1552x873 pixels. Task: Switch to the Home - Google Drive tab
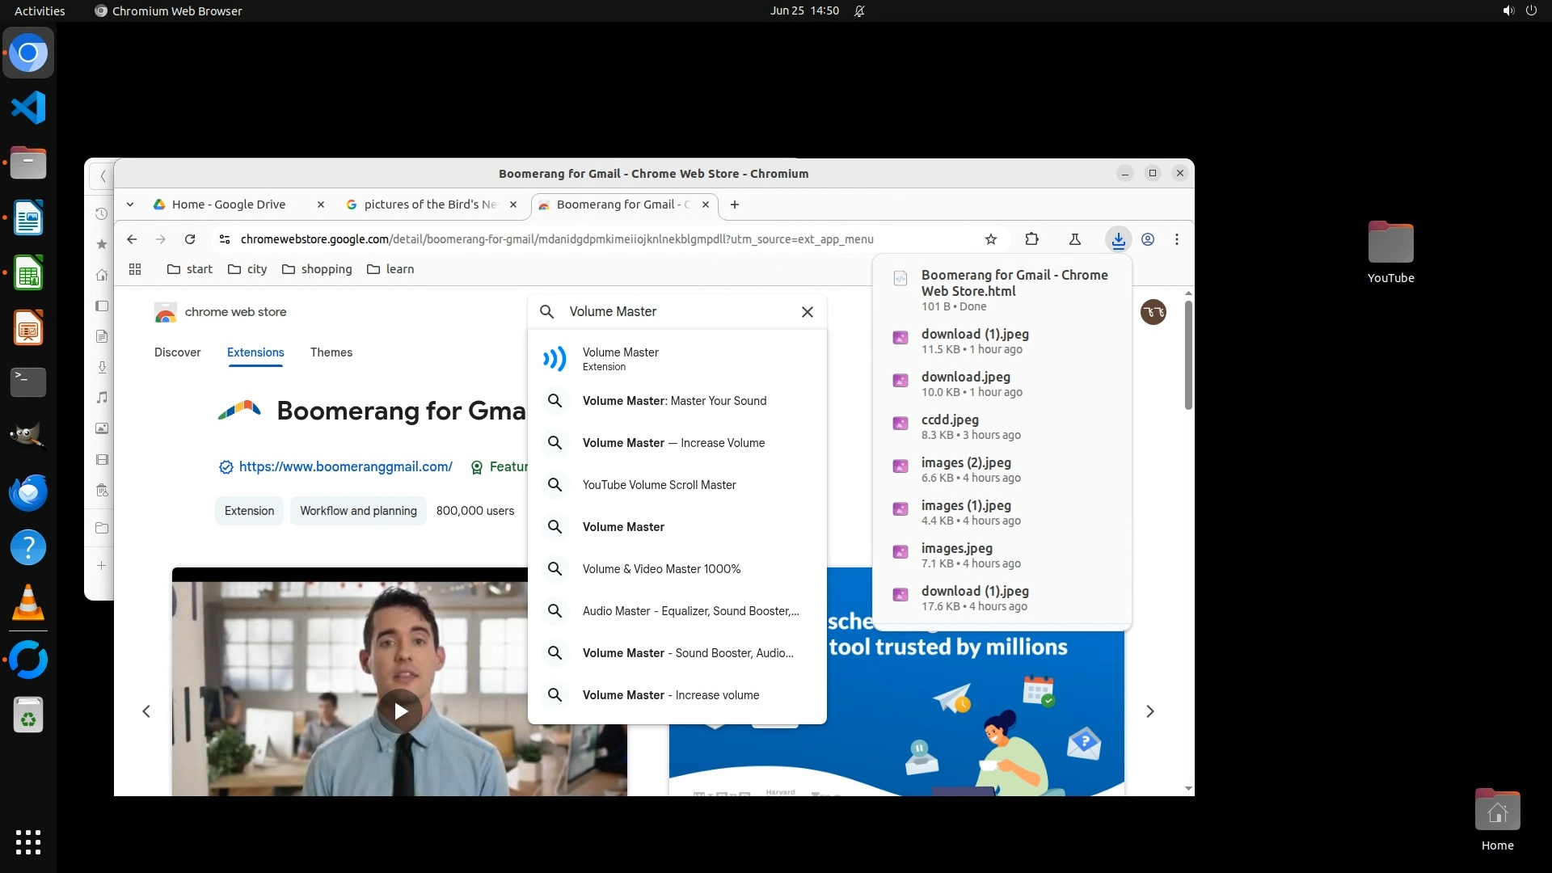pyautogui.click(x=229, y=205)
